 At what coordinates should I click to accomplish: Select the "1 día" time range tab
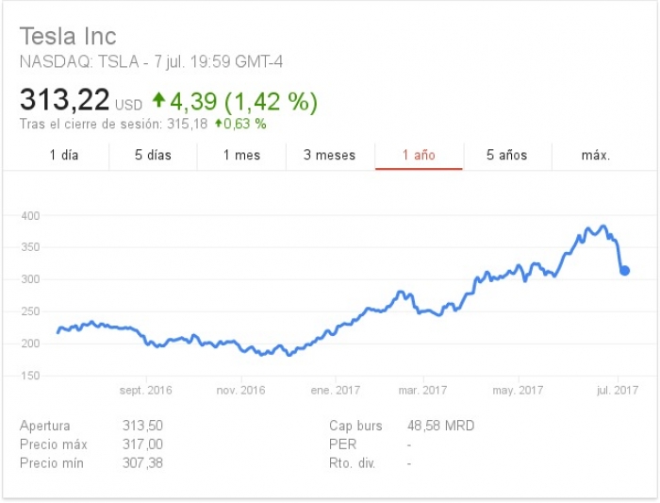coord(64,155)
